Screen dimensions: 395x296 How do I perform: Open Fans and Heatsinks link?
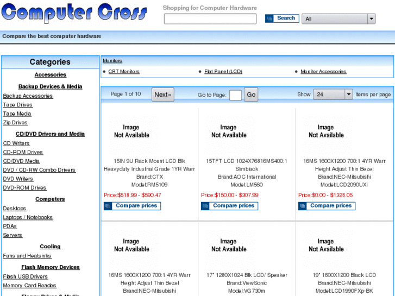point(27,256)
